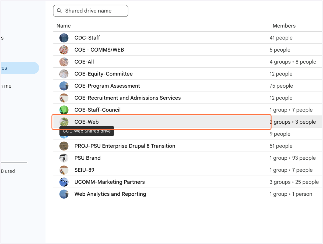Click the COE-Program Assessment drive icon
Screen dimensions: 323x244
point(64,86)
